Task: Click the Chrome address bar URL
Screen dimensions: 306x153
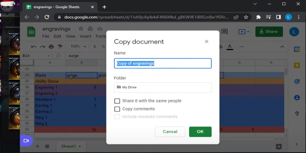Action: [x=147, y=17]
